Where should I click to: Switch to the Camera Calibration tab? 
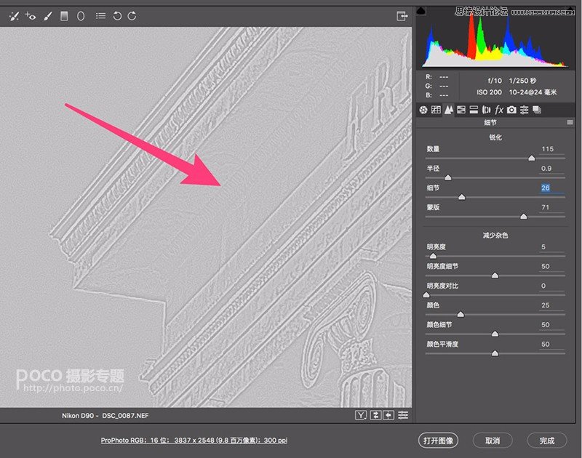511,110
